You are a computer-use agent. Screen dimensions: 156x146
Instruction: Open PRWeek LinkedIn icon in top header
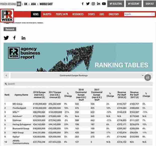coord(99,4)
